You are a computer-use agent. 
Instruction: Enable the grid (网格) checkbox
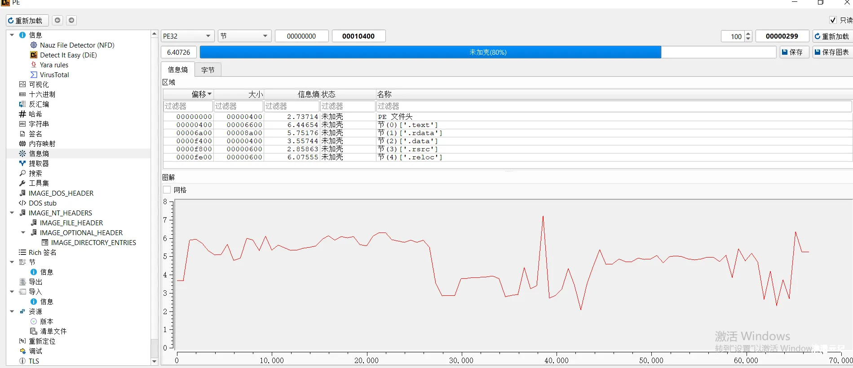167,190
